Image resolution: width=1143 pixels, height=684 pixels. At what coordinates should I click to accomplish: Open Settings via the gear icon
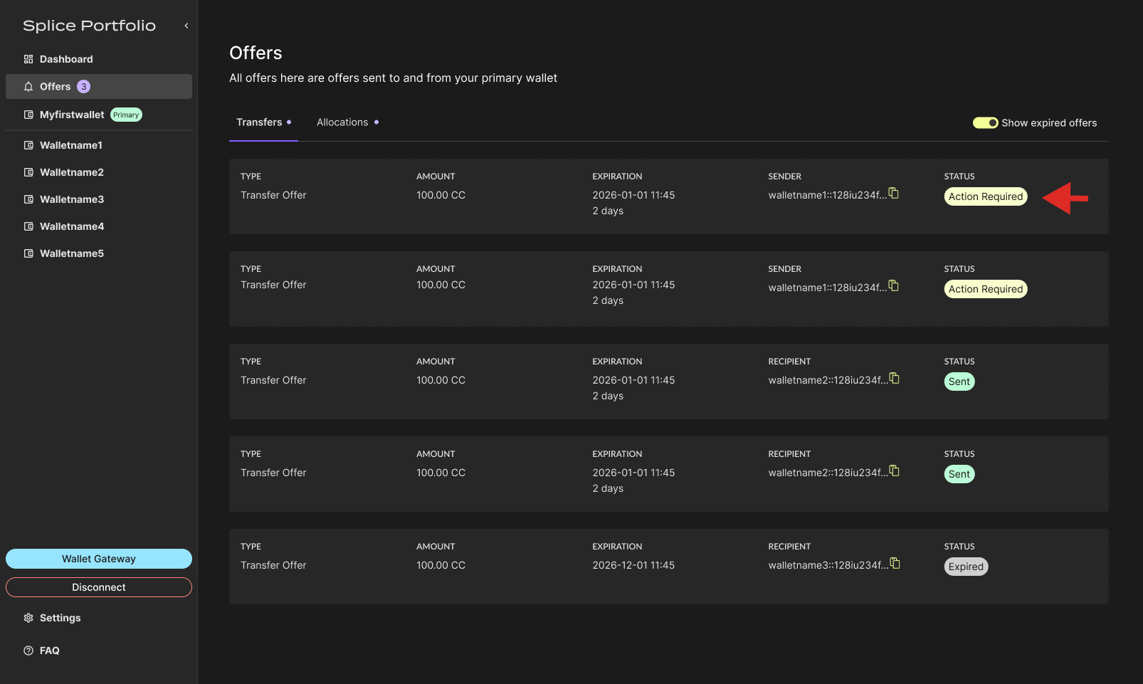[x=28, y=618]
